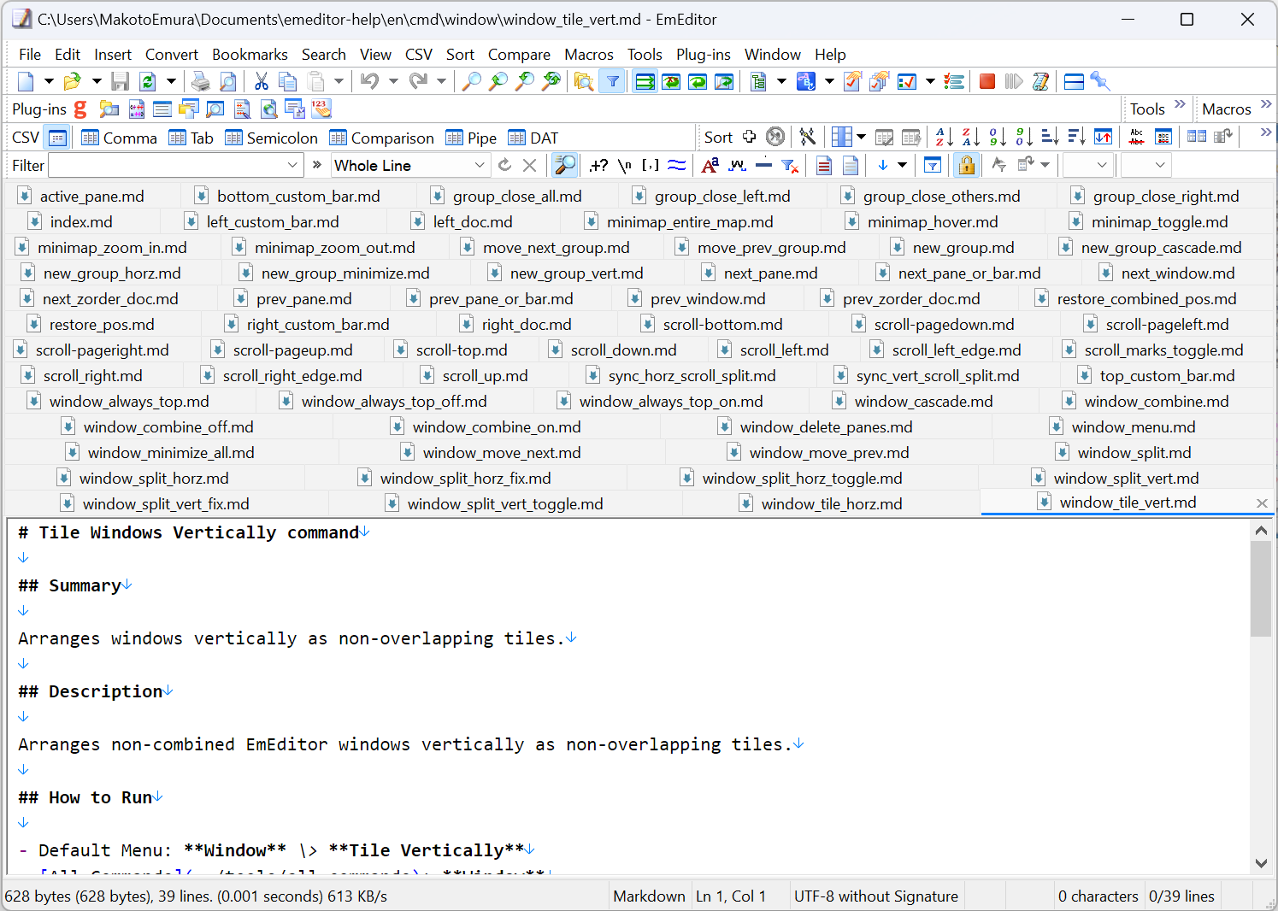Toggle Comma separated CSV mode
Image resolution: width=1278 pixels, height=911 pixels.
click(x=119, y=138)
